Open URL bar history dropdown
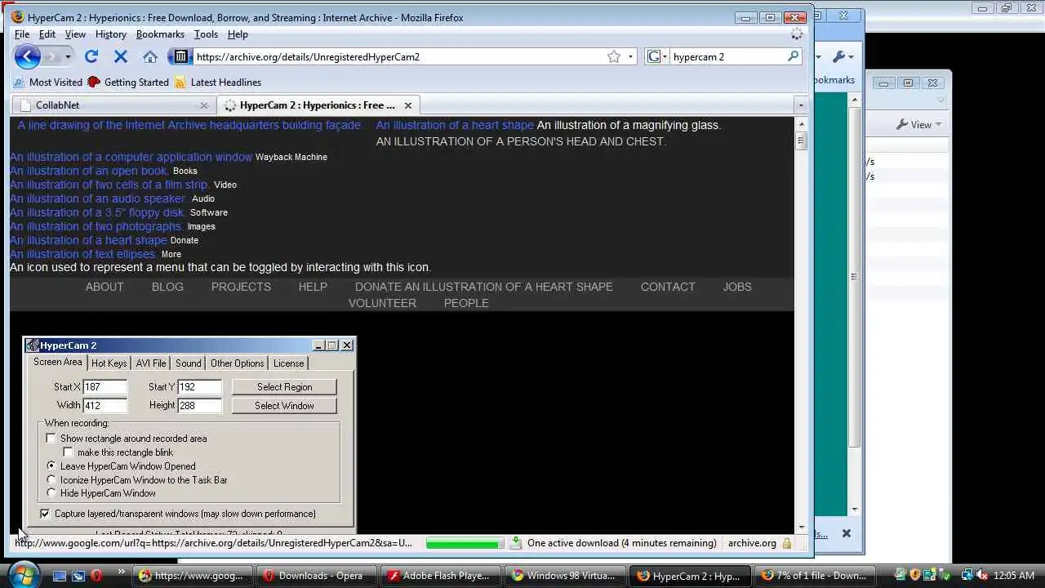1045x588 pixels. [631, 56]
